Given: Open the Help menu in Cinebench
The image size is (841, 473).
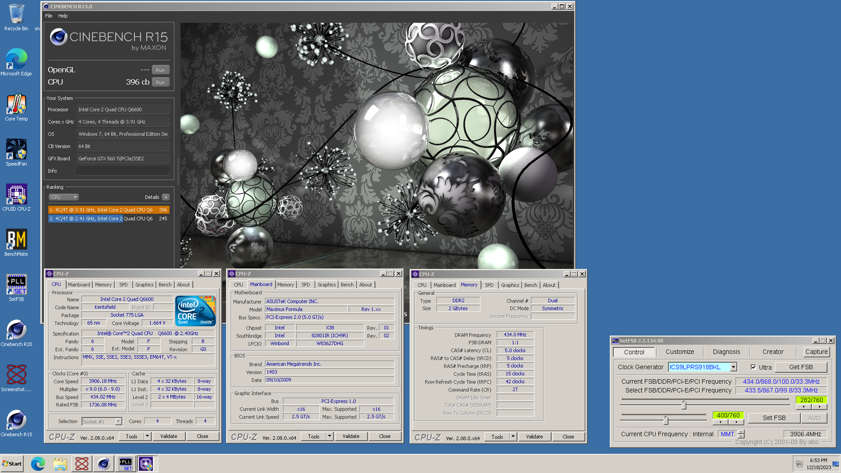Looking at the screenshot, I should (63, 16).
